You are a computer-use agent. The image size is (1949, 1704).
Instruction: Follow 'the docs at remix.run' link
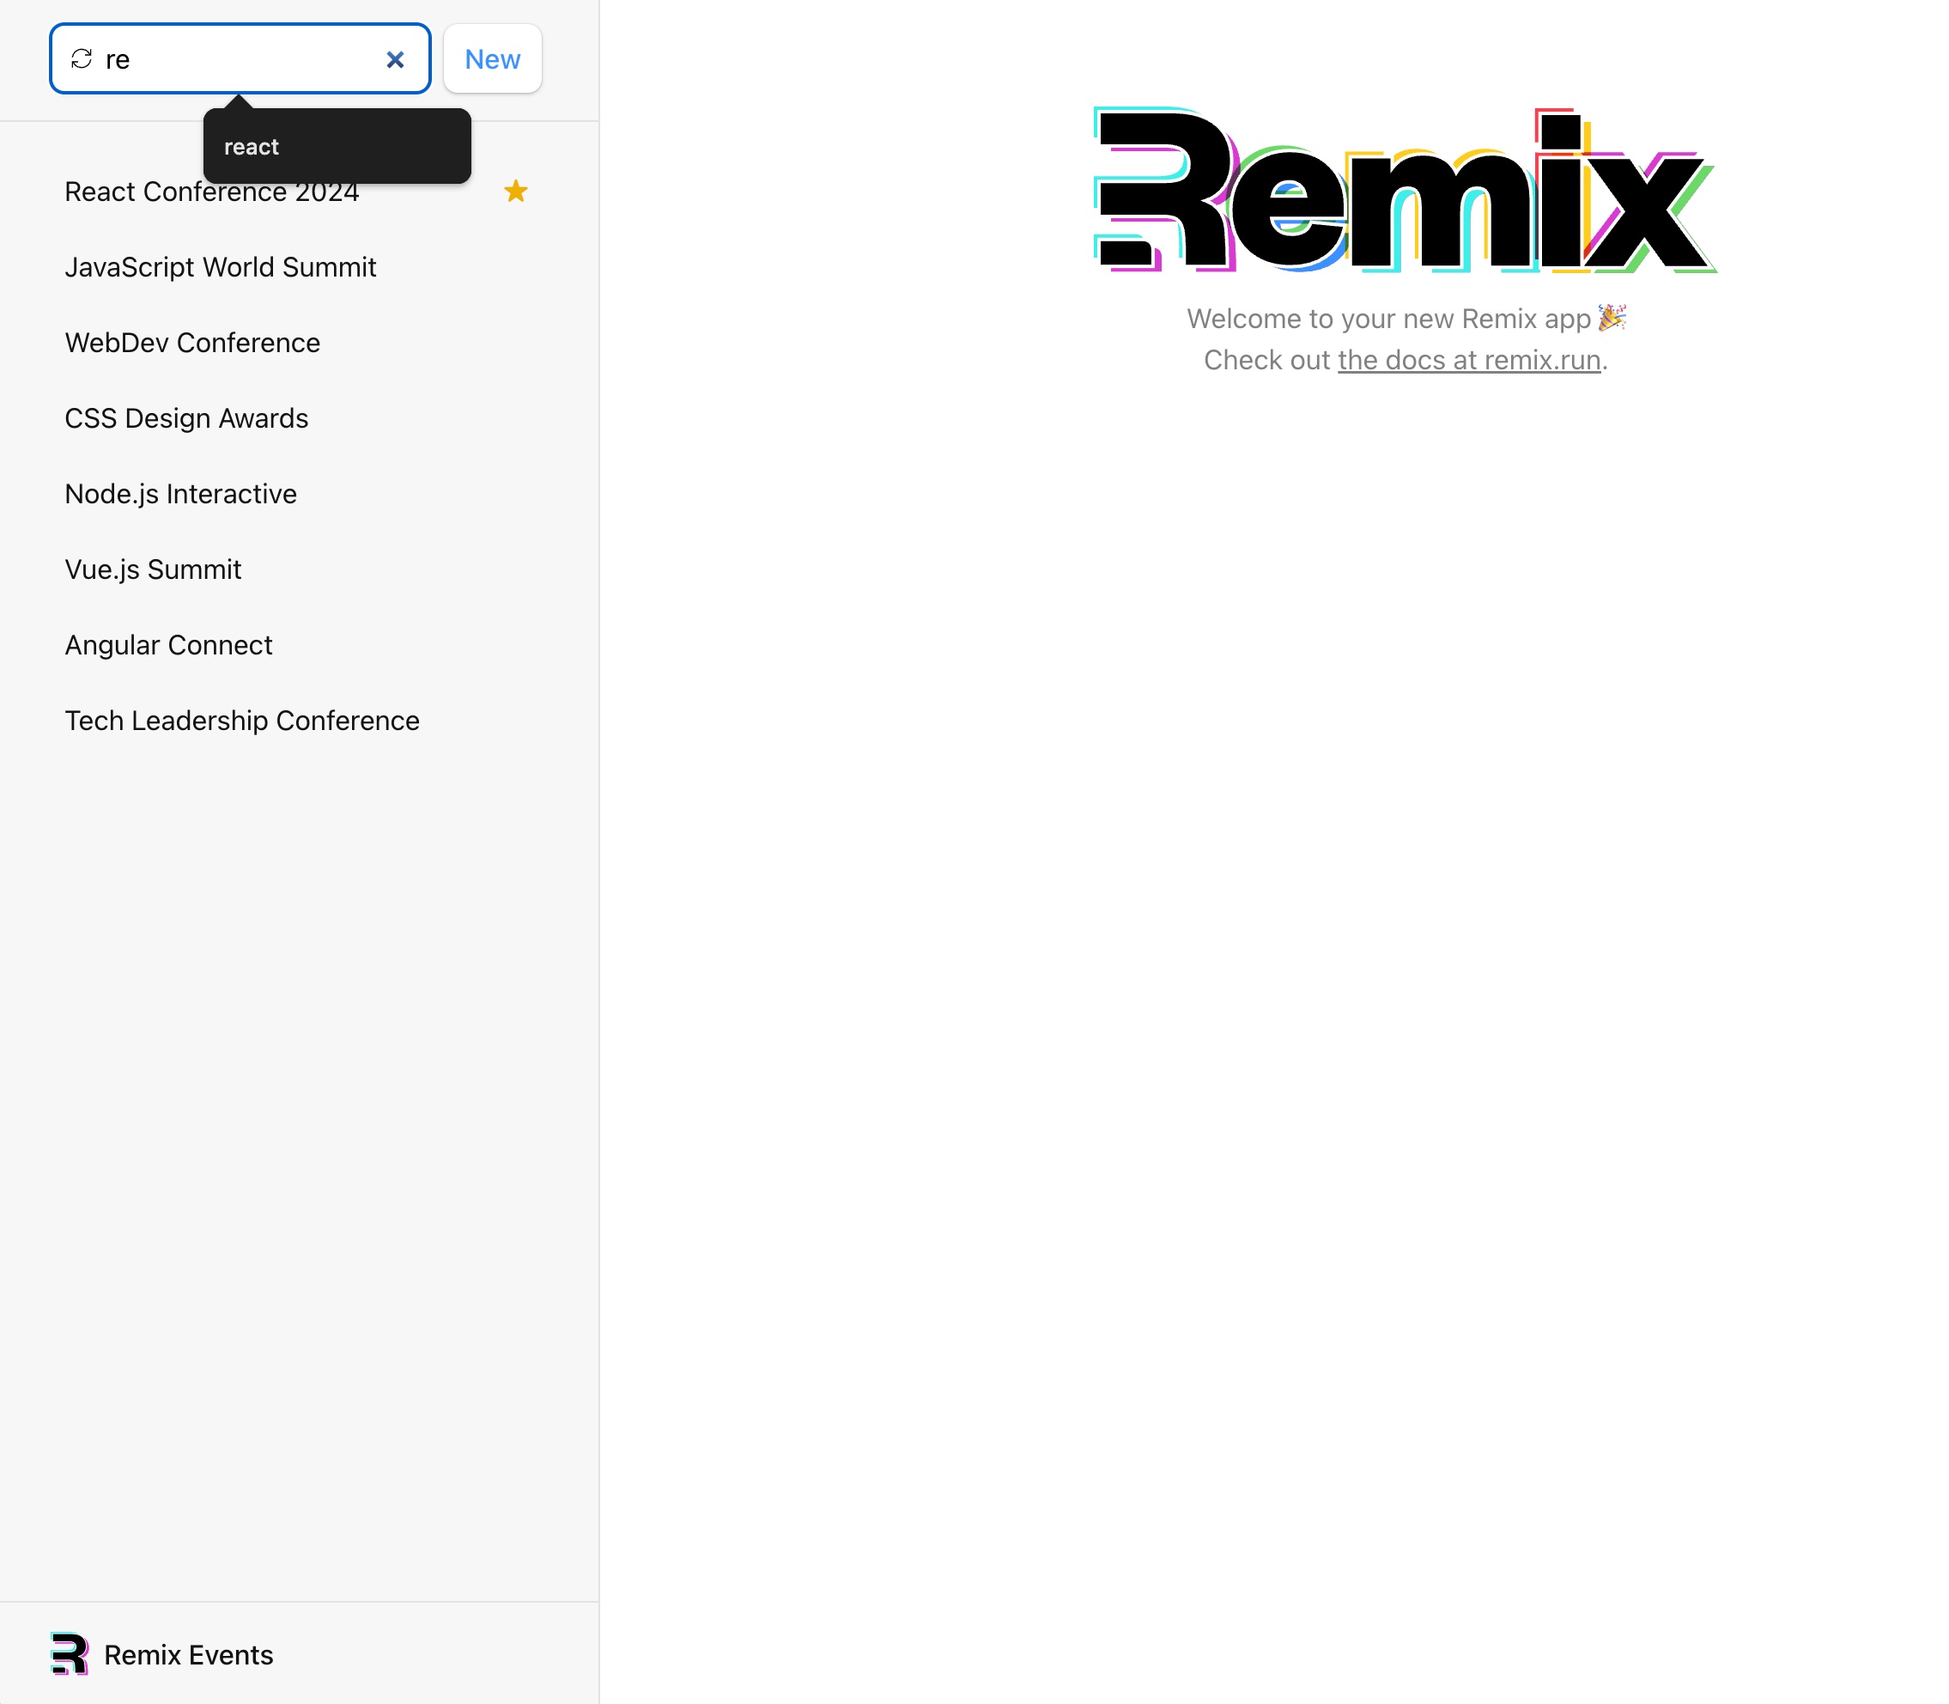coord(1469,361)
